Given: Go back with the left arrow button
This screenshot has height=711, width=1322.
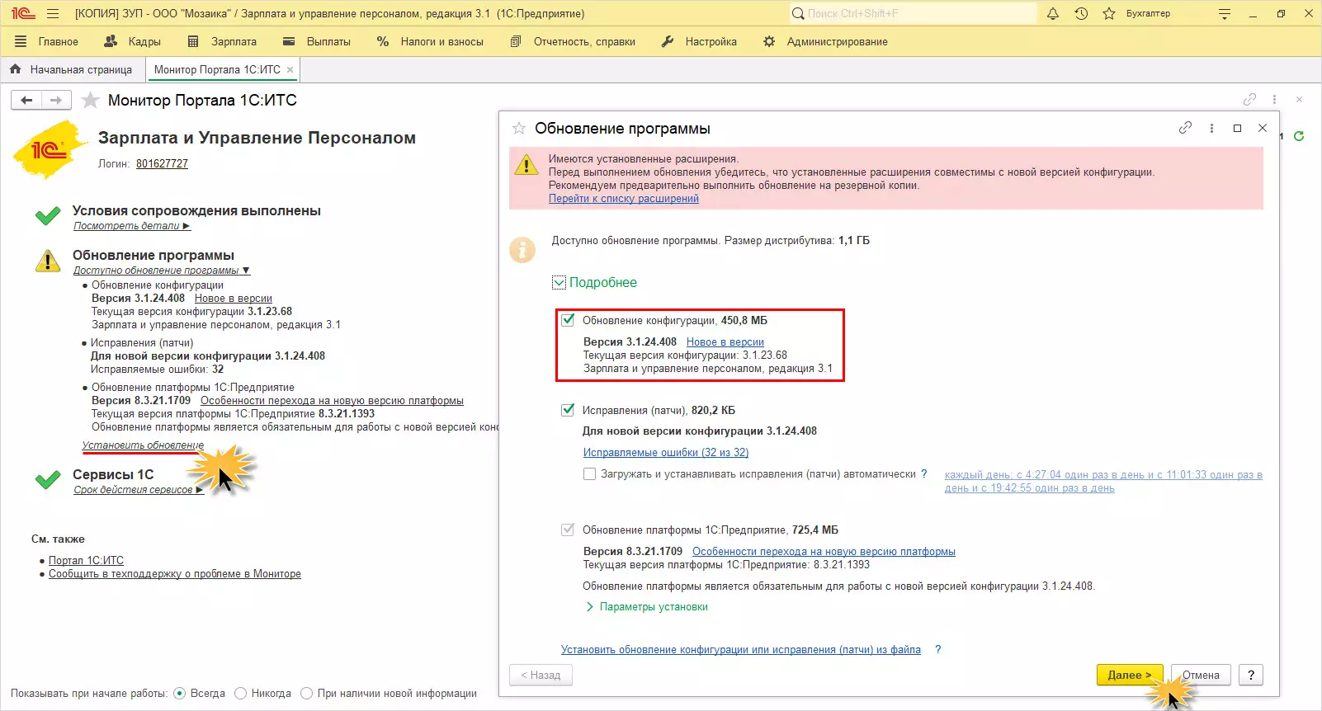Looking at the screenshot, I should pyautogui.click(x=26, y=100).
